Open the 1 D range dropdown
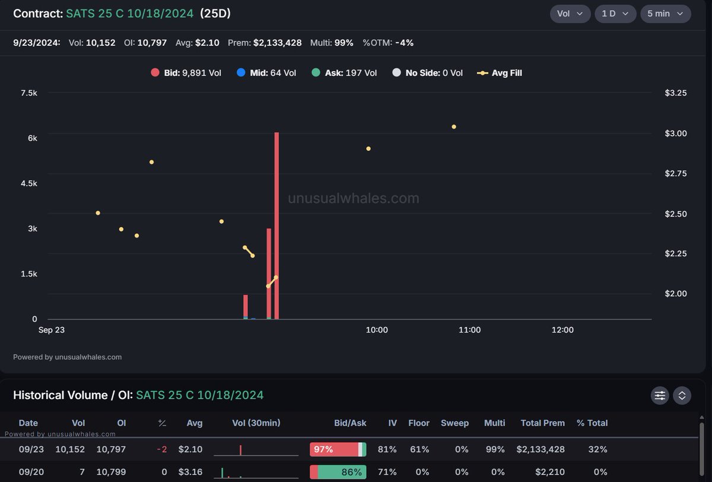Viewport: 712px width, 482px height. point(615,14)
